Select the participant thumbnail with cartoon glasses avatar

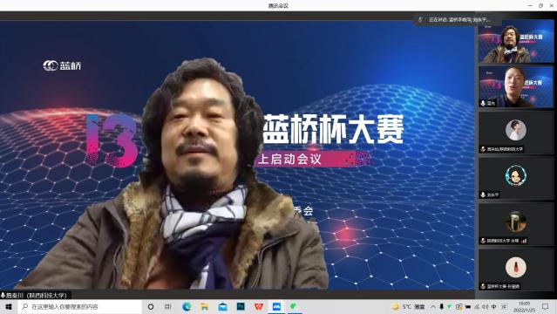(516, 178)
